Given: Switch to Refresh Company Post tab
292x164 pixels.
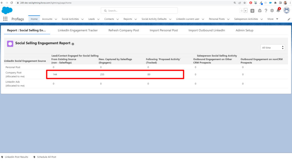Looking at the screenshot, I should (124, 30).
